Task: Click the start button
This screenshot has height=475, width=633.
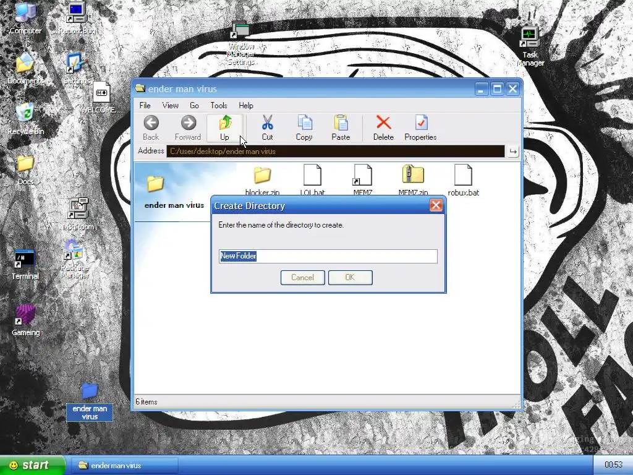Action: pos(32,465)
